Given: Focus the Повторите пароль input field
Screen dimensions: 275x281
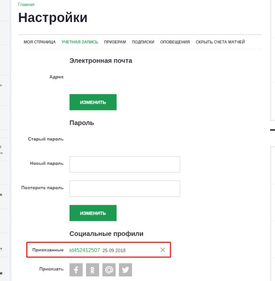Looking at the screenshot, I should [x=125, y=189].
